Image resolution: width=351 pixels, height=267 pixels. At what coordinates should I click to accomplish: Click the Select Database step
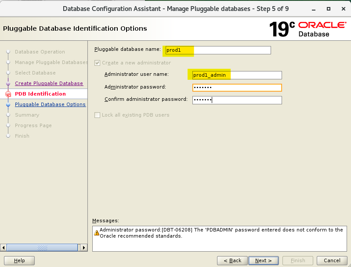pyautogui.click(x=35, y=73)
